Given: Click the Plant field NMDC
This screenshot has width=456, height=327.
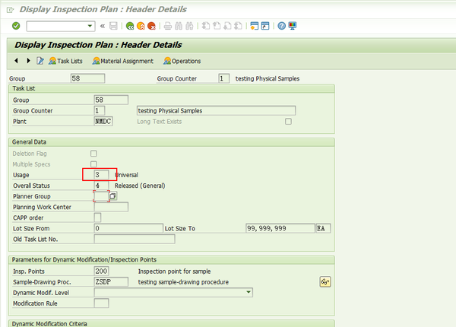Looking at the screenshot, I should click(x=103, y=122).
